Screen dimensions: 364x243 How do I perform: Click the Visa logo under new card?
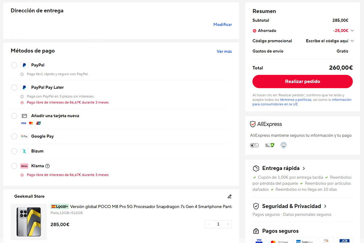coord(23,123)
